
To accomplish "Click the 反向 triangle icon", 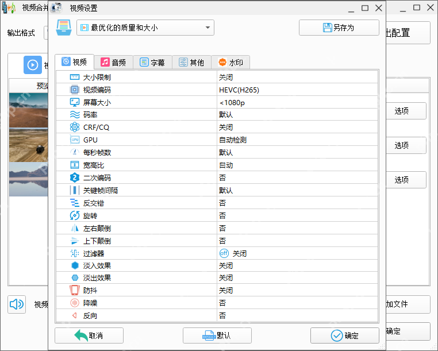I will [x=74, y=315].
